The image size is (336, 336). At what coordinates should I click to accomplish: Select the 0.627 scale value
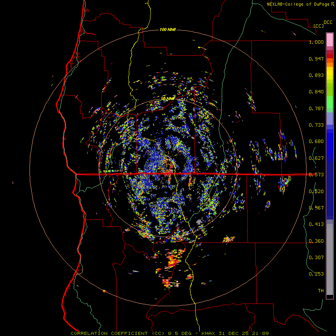tap(316, 158)
